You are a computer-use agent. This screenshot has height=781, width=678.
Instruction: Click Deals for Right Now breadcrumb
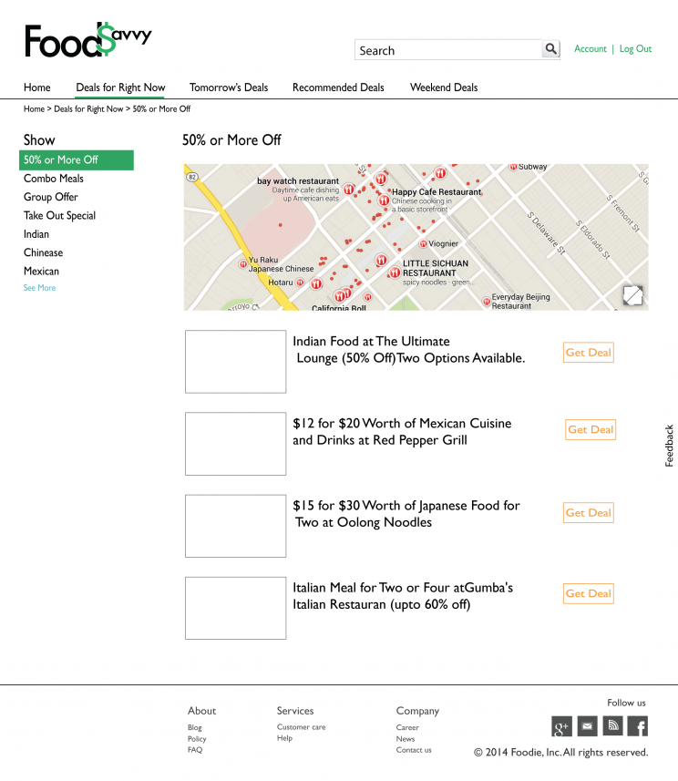tap(88, 109)
